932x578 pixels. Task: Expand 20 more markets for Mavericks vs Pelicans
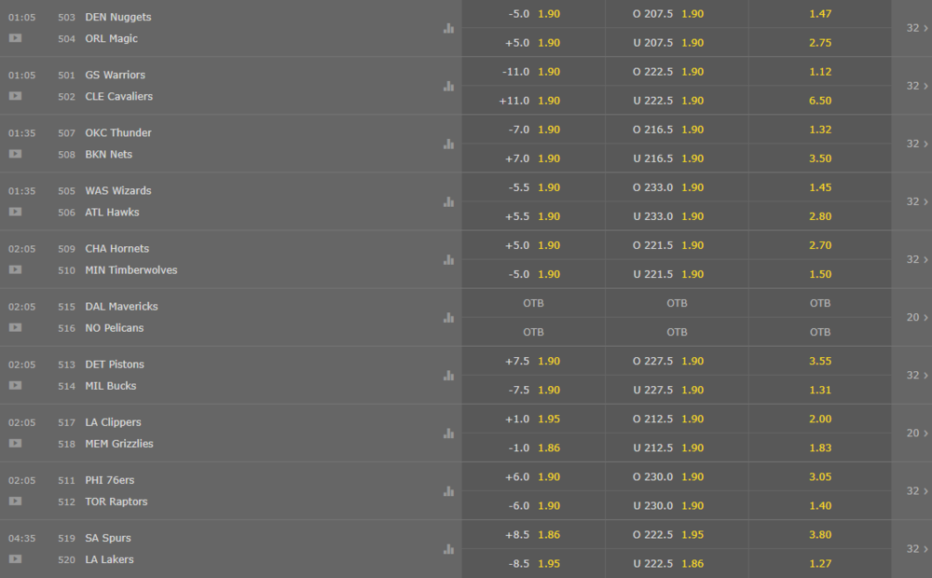(x=917, y=318)
